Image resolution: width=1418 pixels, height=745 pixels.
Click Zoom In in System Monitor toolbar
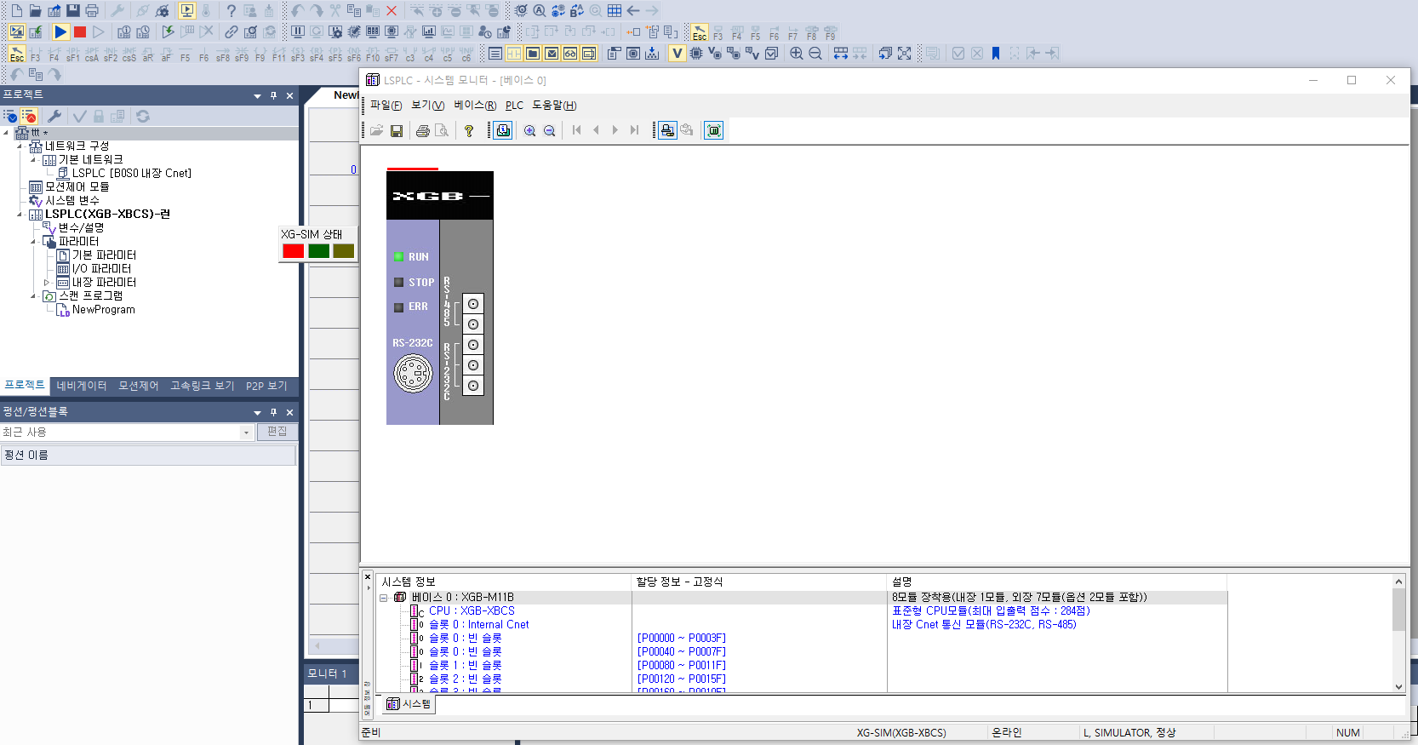(x=529, y=130)
